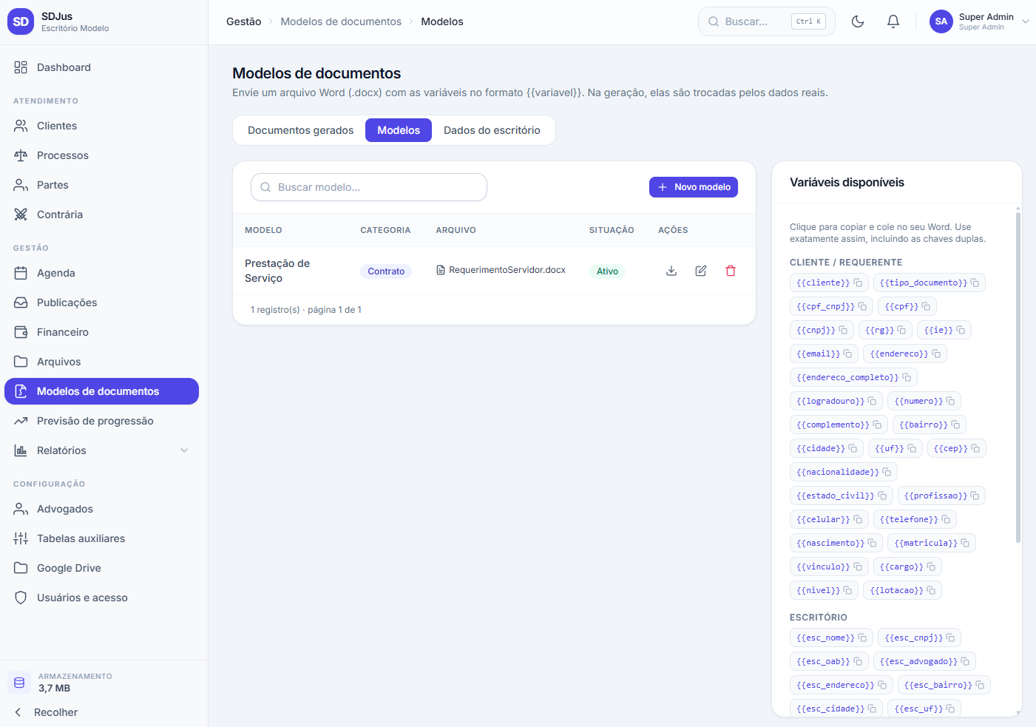This screenshot has width=1036, height=727.
Task: Click the Novo modelo button
Action: (694, 187)
